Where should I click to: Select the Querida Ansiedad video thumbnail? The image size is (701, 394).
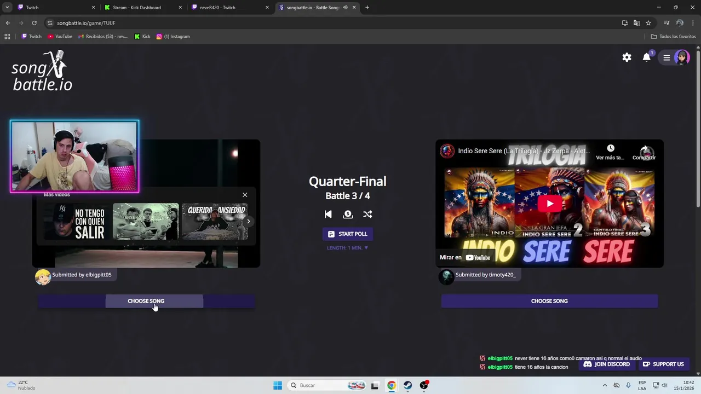pyautogui.click(x=215, y=222)
